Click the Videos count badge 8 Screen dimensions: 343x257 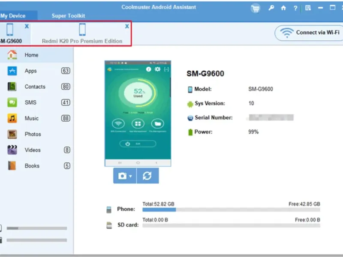67,150
